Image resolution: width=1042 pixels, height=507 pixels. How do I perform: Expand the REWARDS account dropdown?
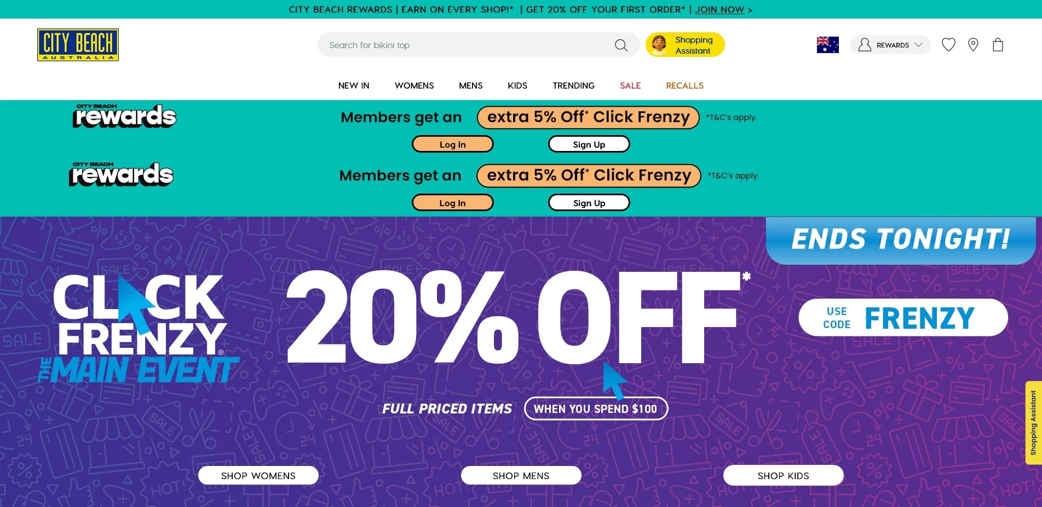[919, 45]
